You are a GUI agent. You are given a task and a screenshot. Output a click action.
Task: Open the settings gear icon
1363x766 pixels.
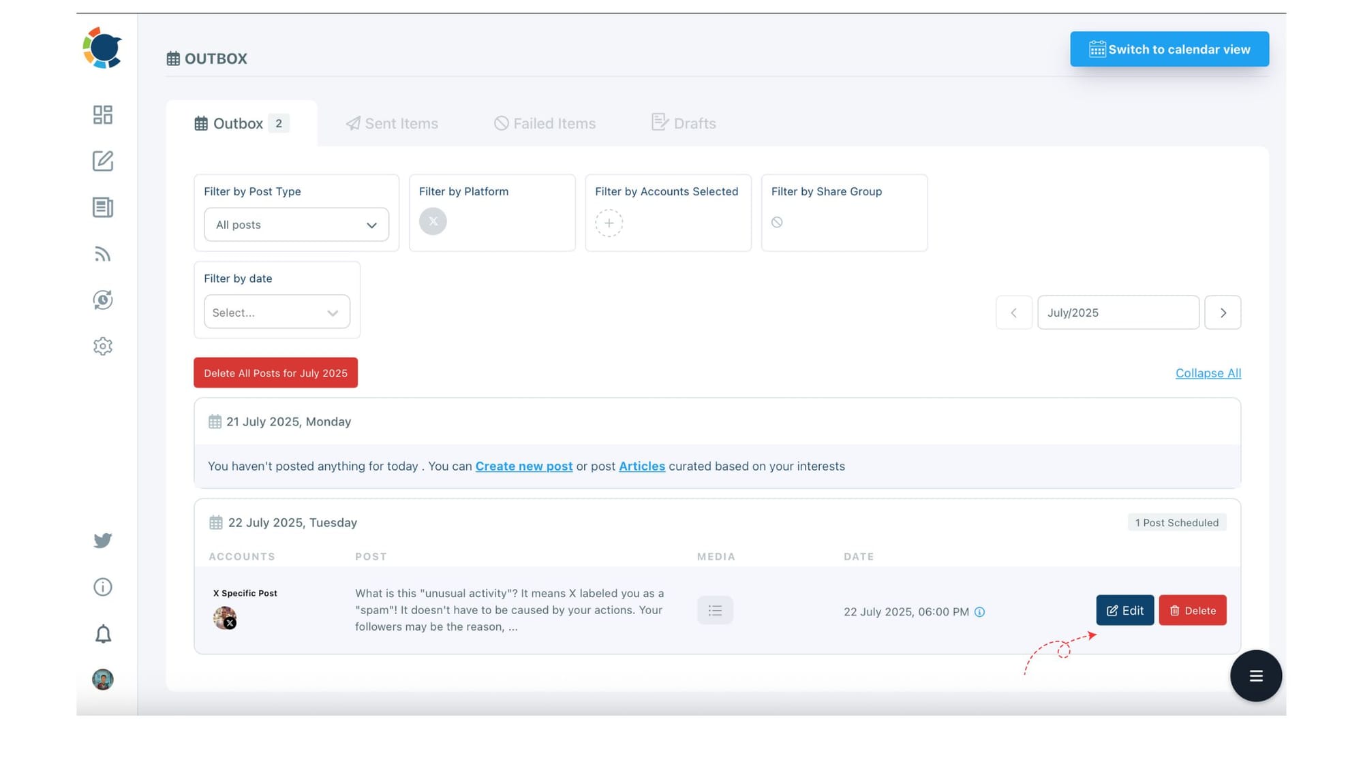point(102,346)
